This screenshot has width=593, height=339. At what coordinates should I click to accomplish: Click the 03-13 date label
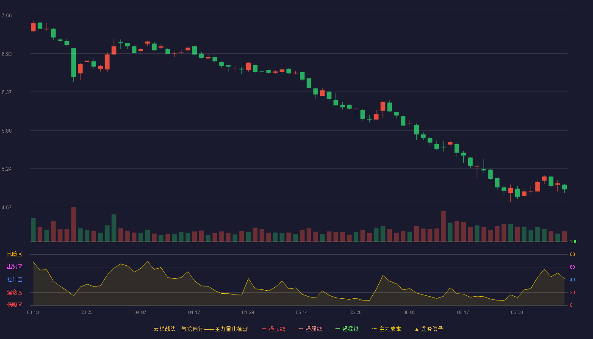[x=33, y=312]
